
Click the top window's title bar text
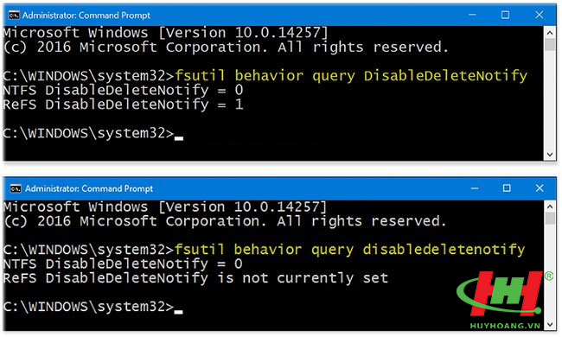(86, 16)
